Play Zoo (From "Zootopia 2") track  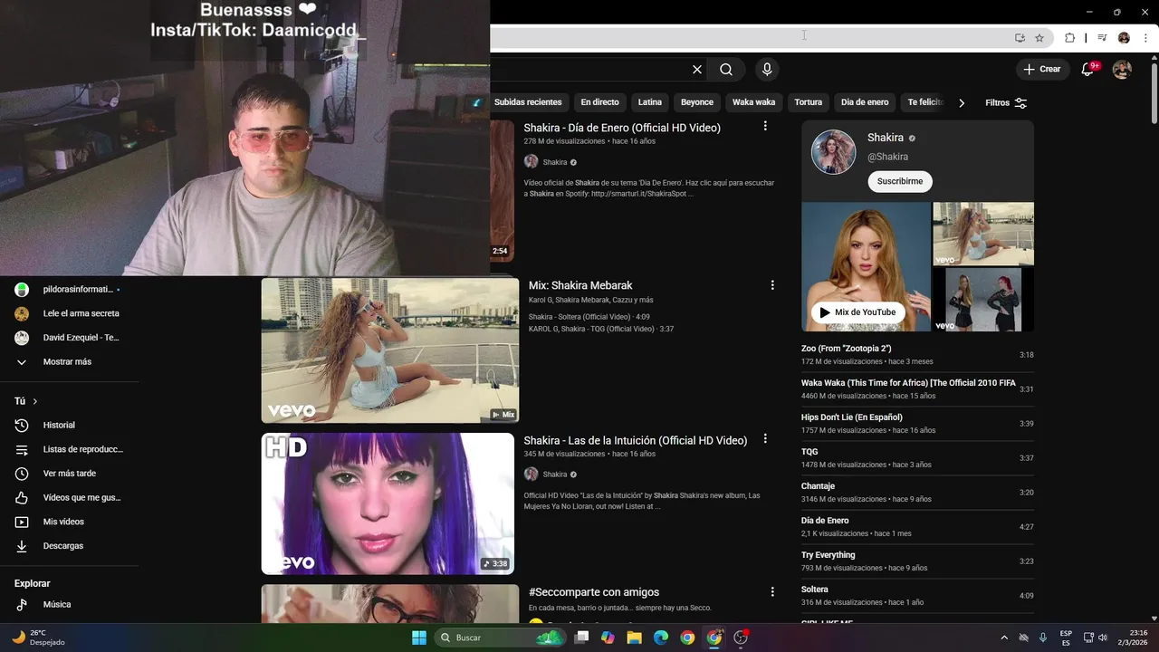[917, 355]
